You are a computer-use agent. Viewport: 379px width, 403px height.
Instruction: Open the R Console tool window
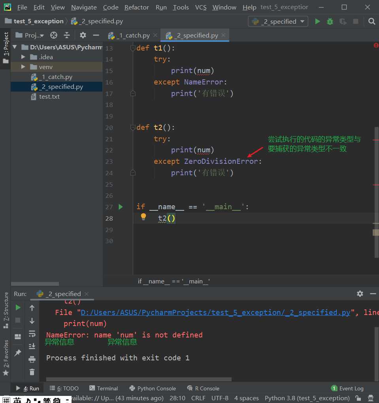(x=203, y=388)
